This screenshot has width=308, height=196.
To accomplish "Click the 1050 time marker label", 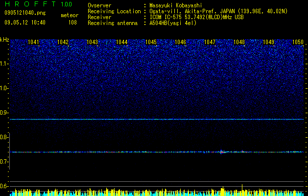I will pos(298,42).
